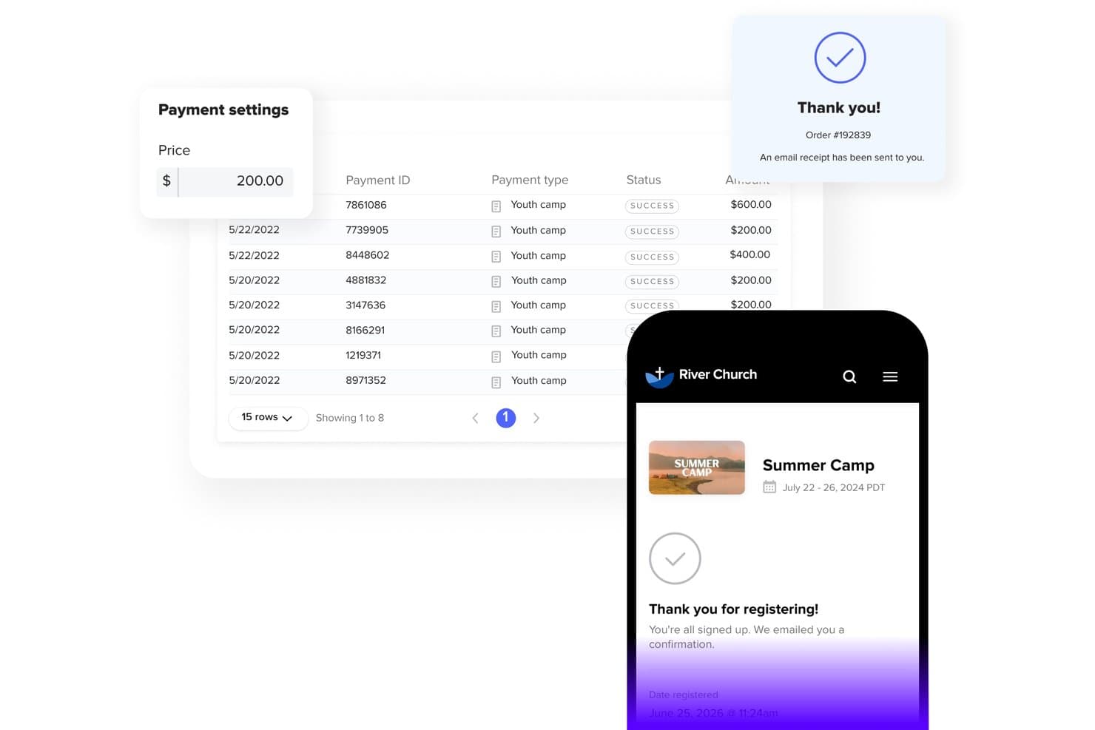The image size is (1095, 730).
Task: Click document icon in payment 8971352 row
Action: pos(496,382)
